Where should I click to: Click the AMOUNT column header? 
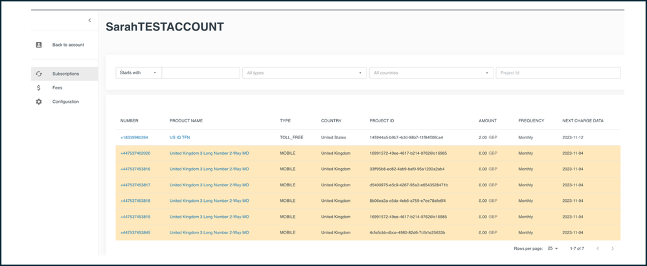(x=487, y=121)
